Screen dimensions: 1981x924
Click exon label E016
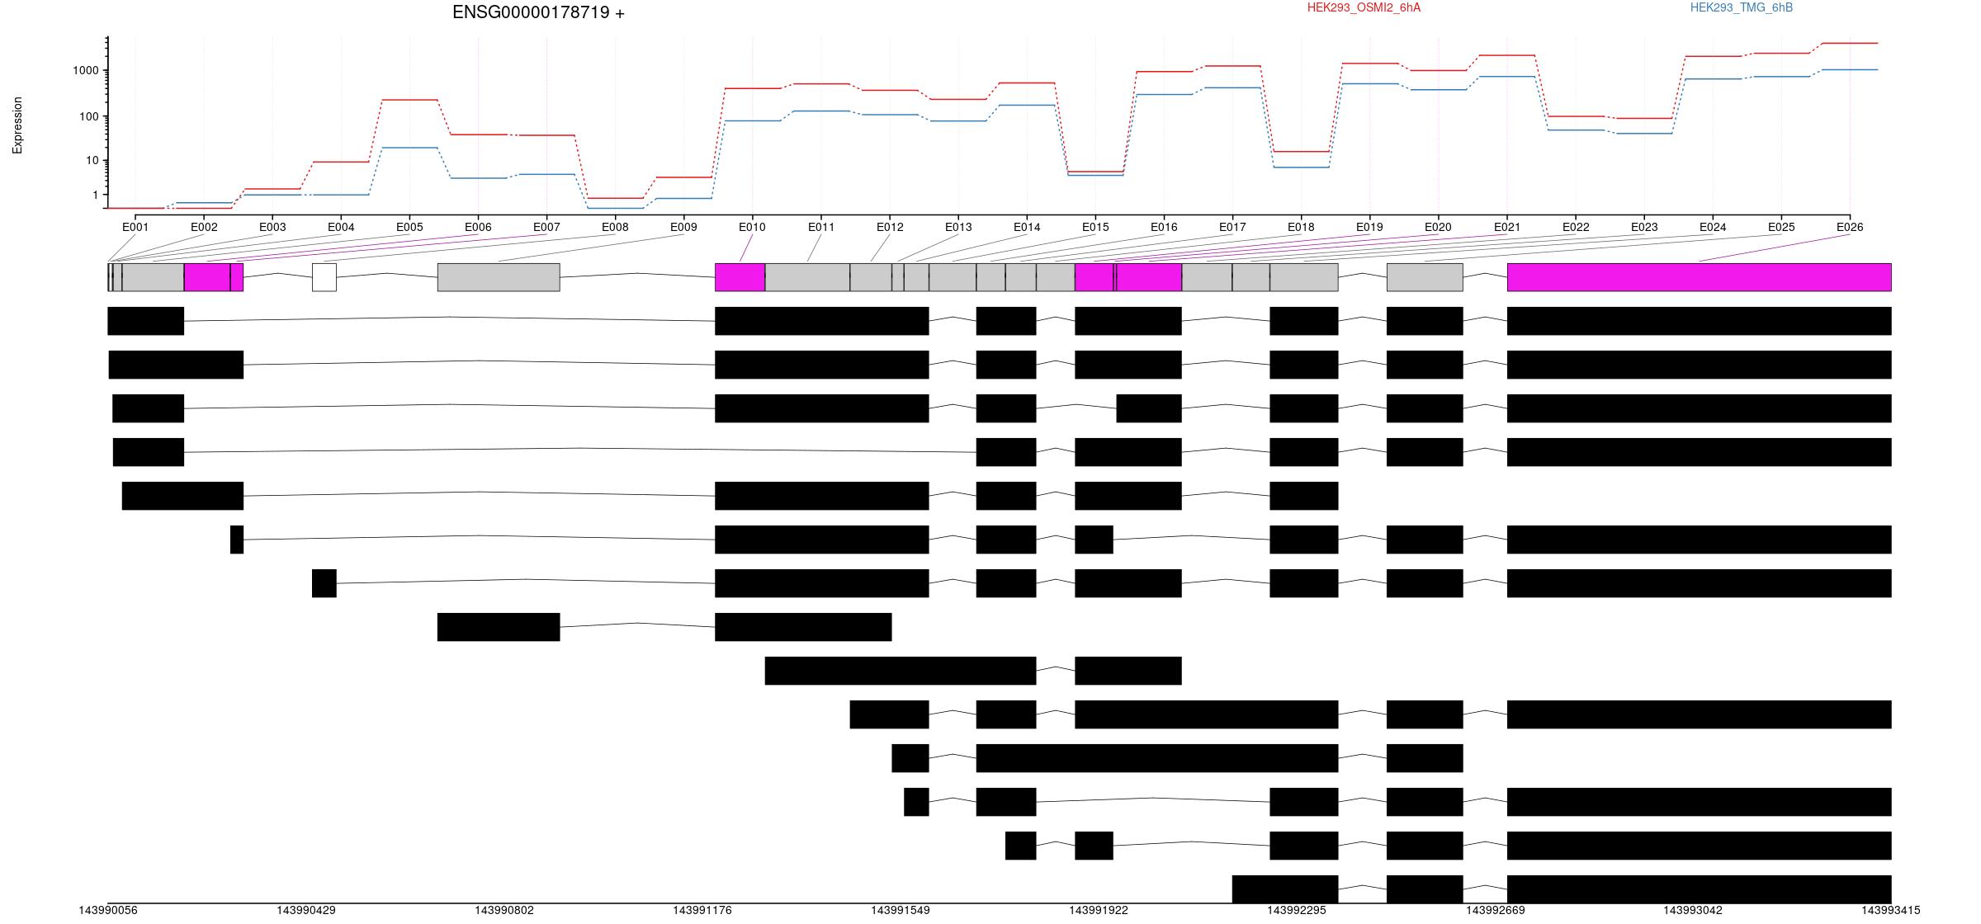point(1164,227)
